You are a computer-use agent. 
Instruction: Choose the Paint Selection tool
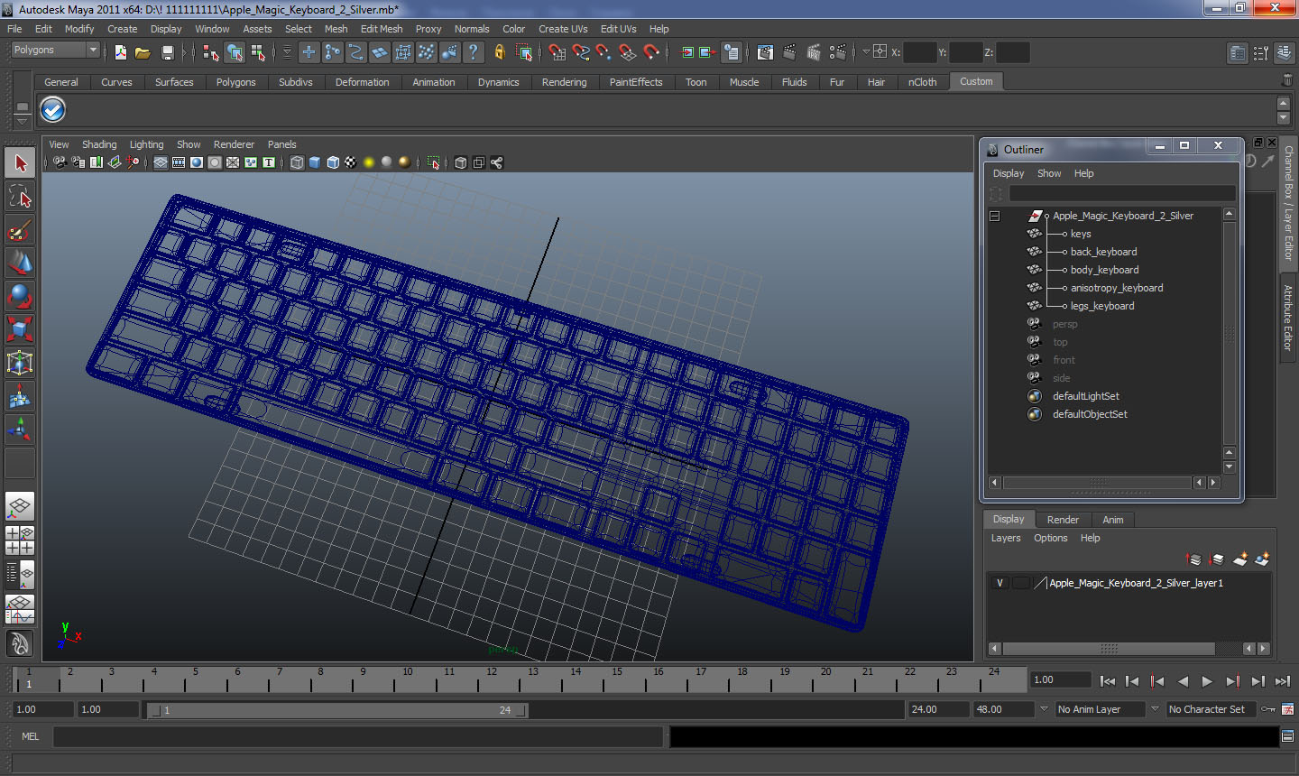[x=20, y=229]
